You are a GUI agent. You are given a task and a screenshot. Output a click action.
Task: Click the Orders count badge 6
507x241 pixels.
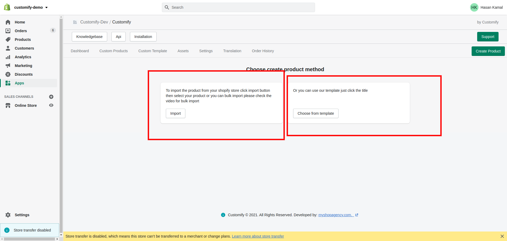click(53, 30)
